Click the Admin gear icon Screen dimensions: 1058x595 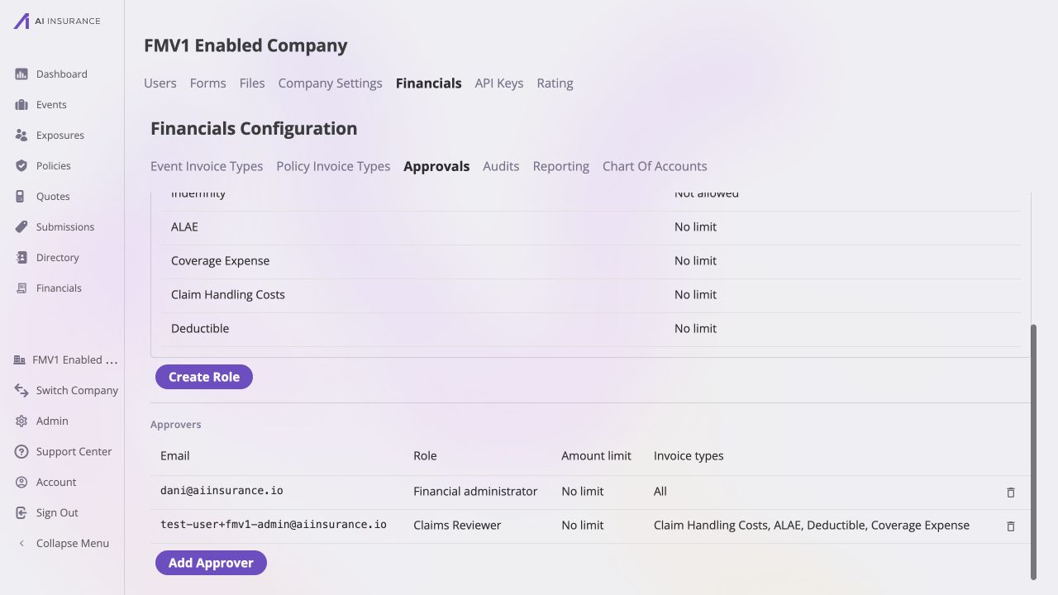click(21, 421)
